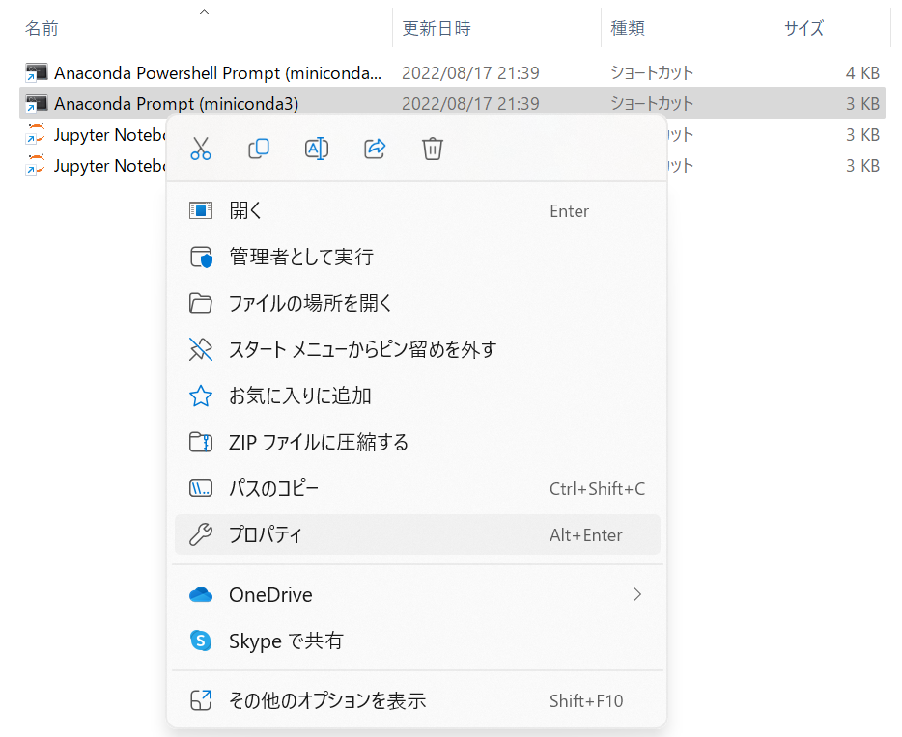
Task: Click the Skype logo icon
Action: 201,641
